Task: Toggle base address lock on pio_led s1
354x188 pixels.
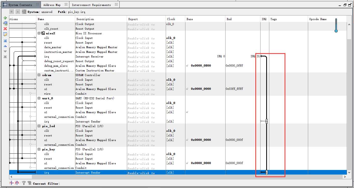Action: coord(187,140)
